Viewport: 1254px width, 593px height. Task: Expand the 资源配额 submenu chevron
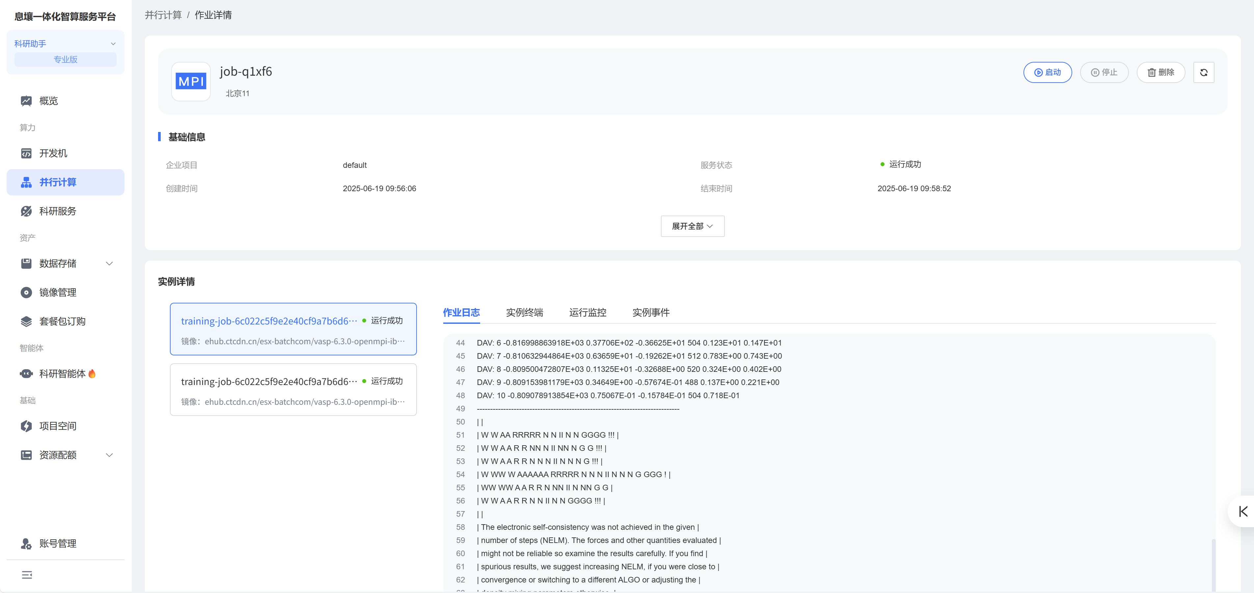[x=110, y=455]
